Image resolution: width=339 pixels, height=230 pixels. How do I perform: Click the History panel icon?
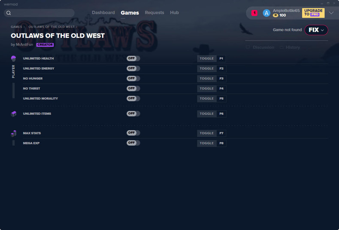coord(281,47)
